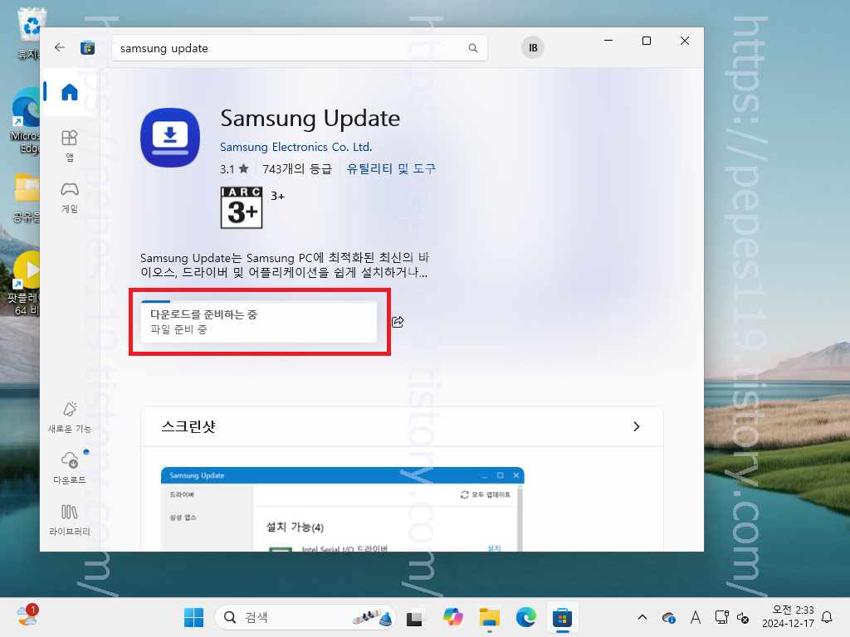
Task: Click the download progress bar card
Action: [259, 322]
